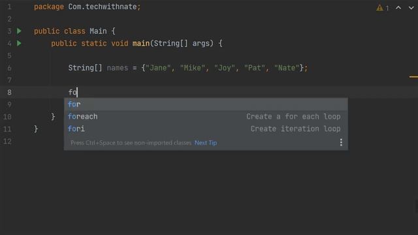Select the 'fori' iteration loop suggestion
This screenshot has height=235, width=418.
[206, 129]
